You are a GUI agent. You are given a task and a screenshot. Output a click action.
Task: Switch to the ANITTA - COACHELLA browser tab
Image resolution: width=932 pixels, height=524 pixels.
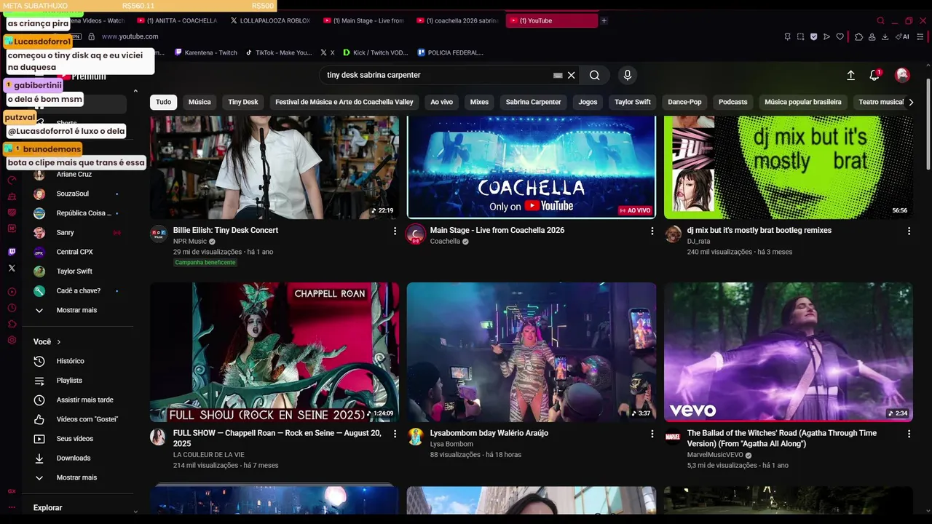coord(178,20)
